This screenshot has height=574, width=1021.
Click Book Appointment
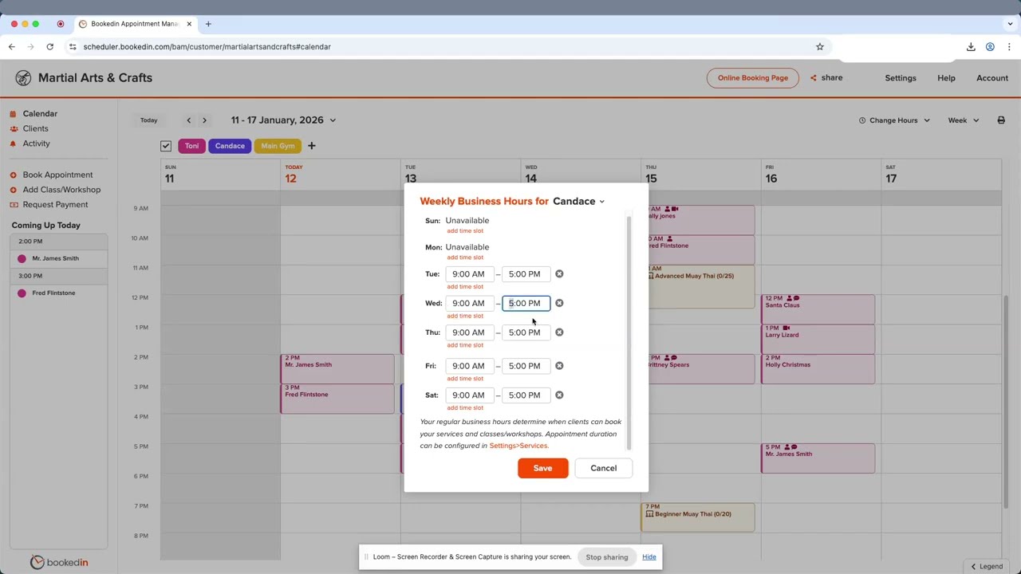(57, 175)
